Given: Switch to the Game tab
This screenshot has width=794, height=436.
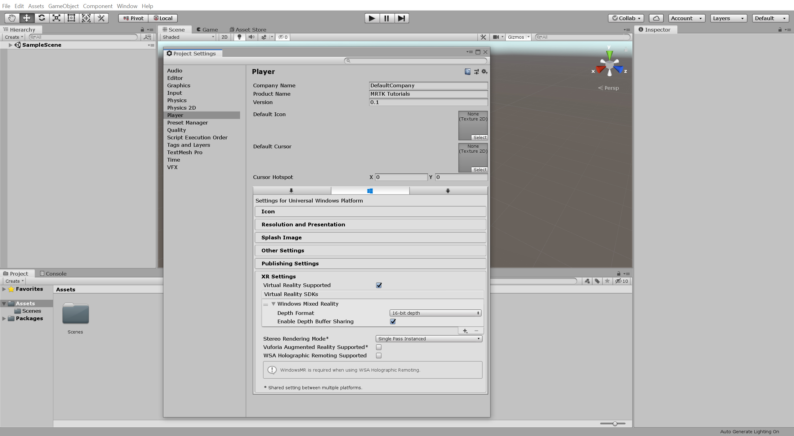Looking at the screenshot, I should [207, 30].
